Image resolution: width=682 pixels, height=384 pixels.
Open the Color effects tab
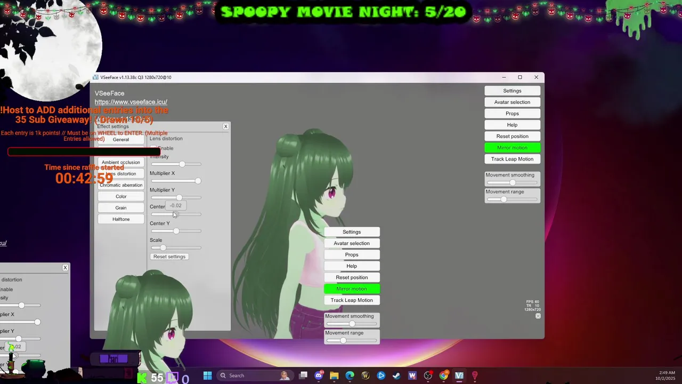pos(121,196)
